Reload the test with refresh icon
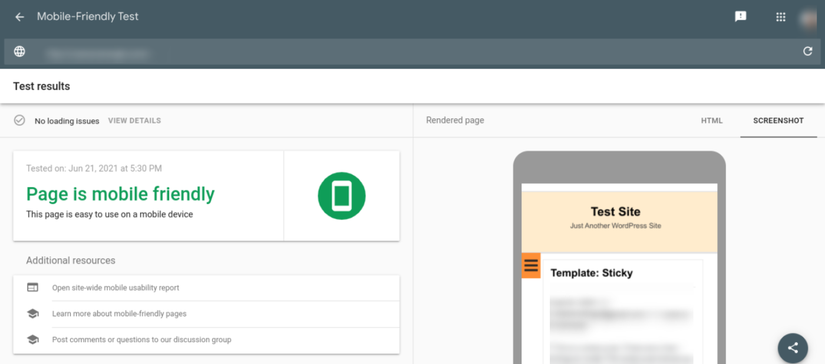Image resolution: width=825 pixels, height=364 pixels. 808,52
